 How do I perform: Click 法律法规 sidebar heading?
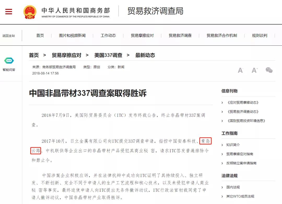point(230,176)
